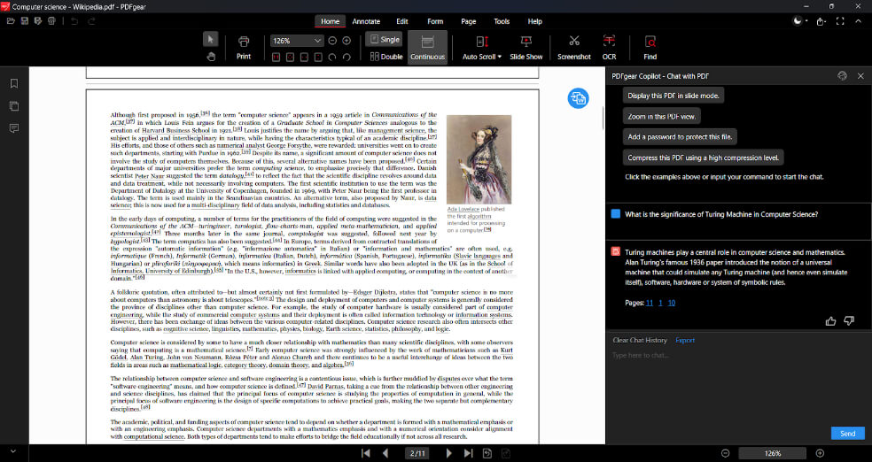872x462 pixels.
Task: Toggle Continuous scrolling mode
Action: click(x=427, y=47)
